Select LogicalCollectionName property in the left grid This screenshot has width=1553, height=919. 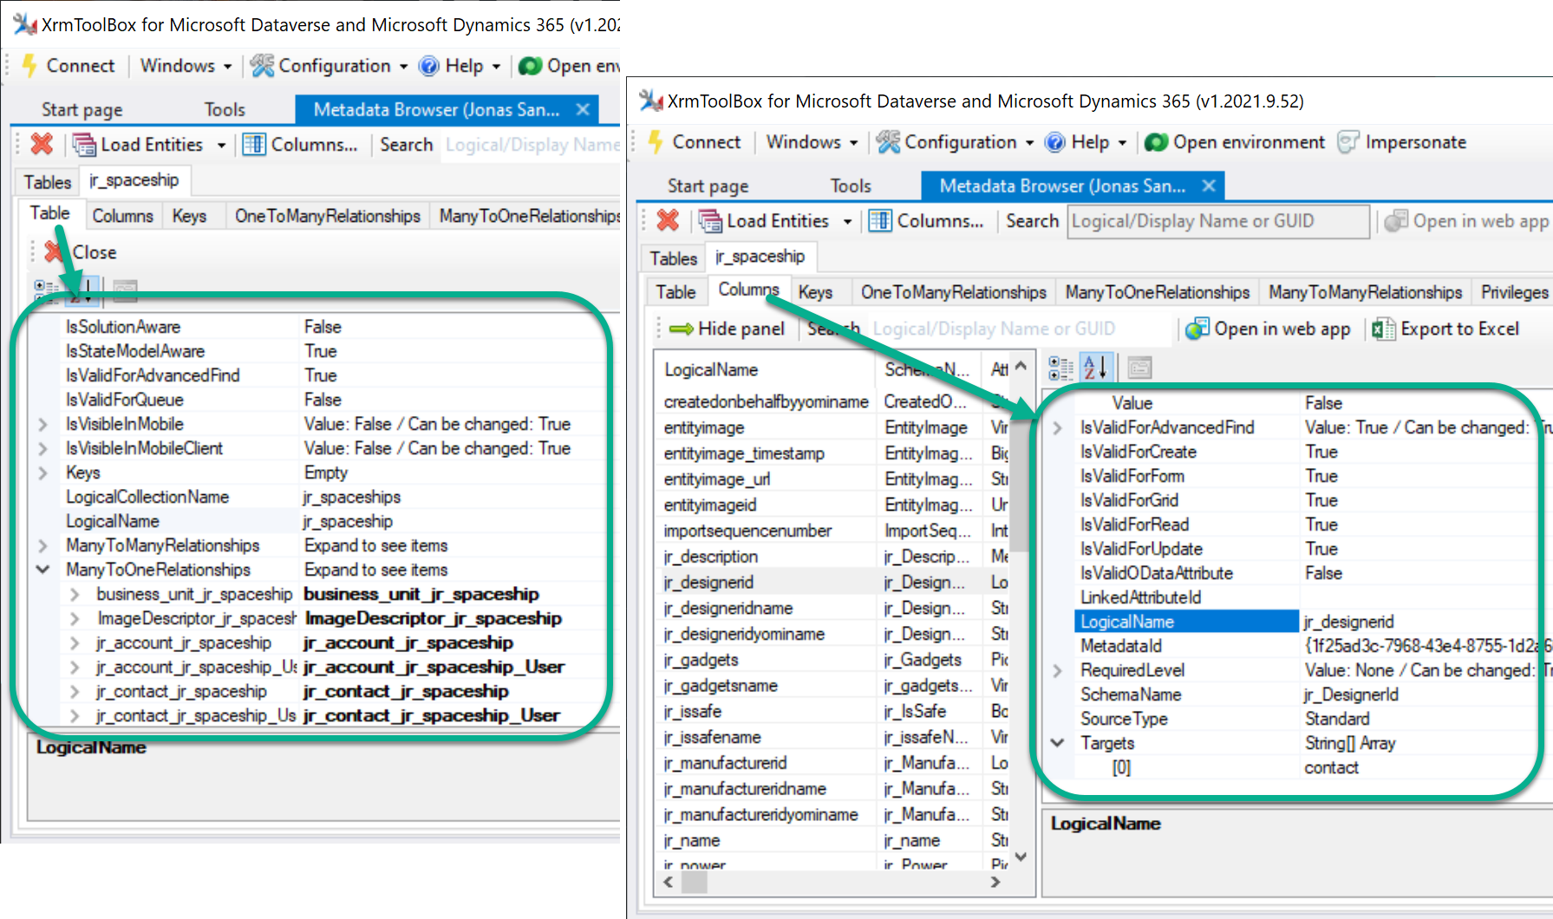tap(147, 497)
